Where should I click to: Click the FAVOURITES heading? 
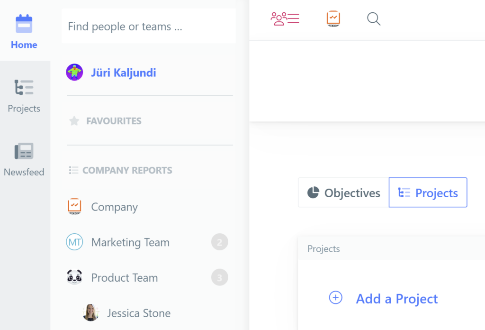click(x=114, y=121)
